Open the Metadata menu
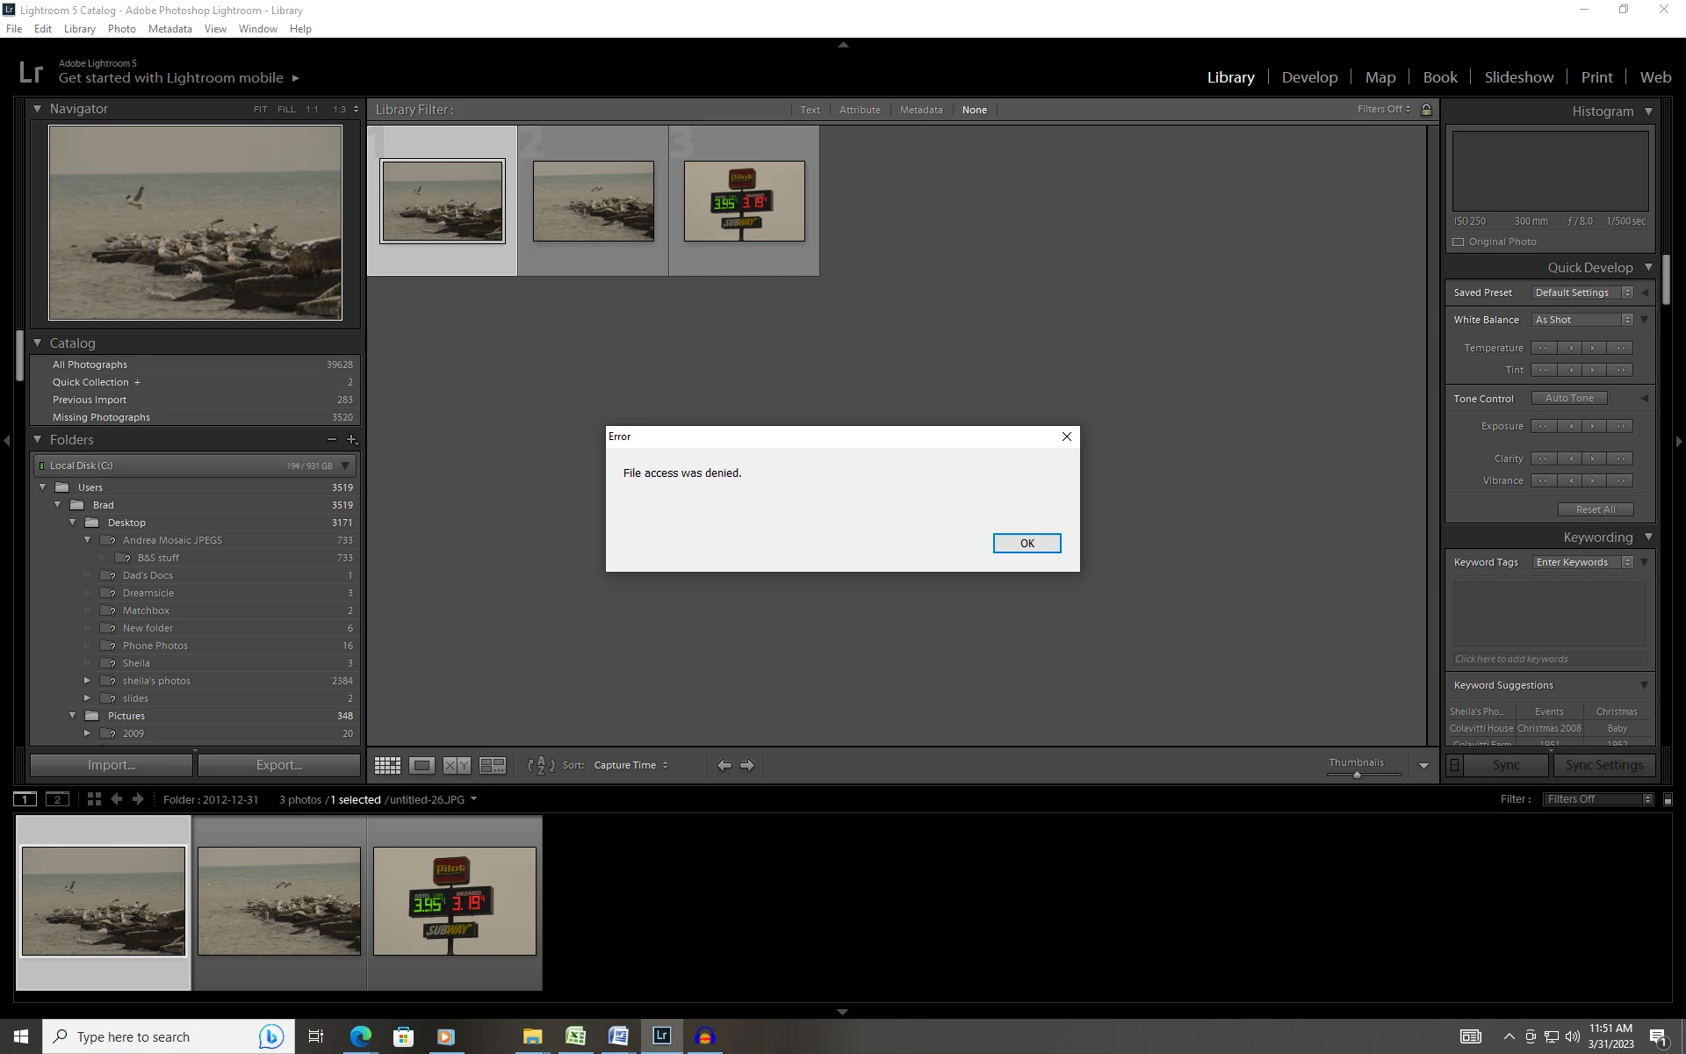 pos(169,29)
